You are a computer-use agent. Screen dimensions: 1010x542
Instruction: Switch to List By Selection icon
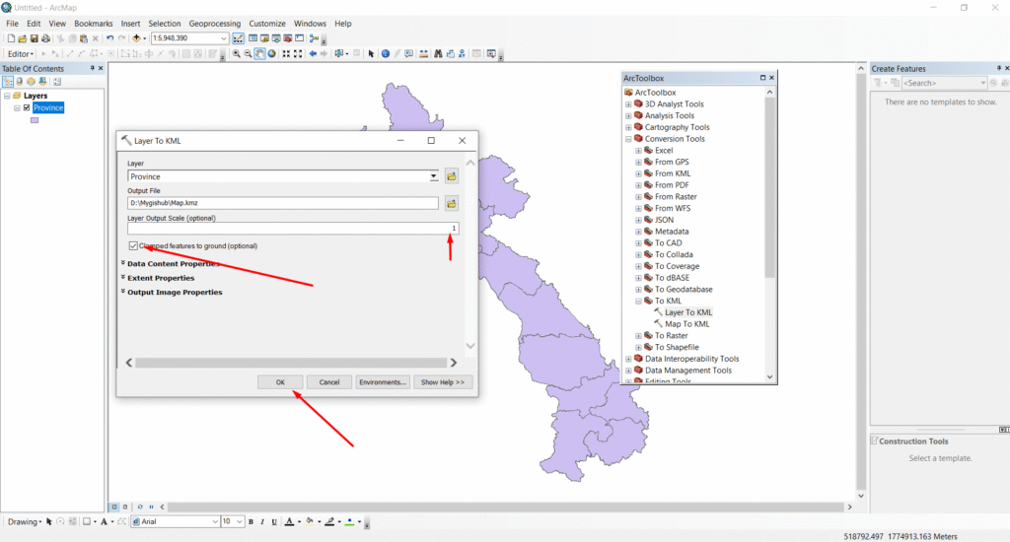tap(42, 82)
